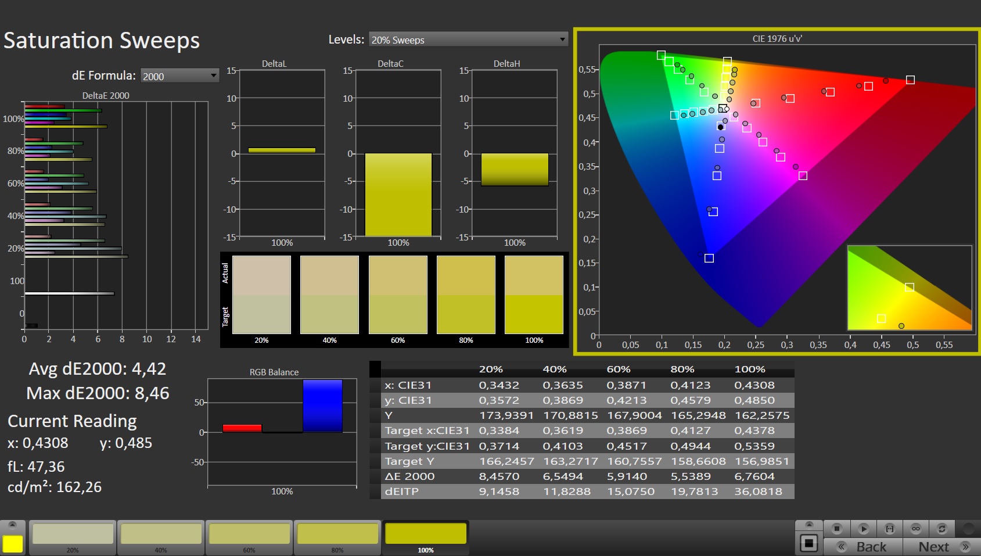
Task: Click the refresh arrows icon
Action: click(x=942, y=528)
